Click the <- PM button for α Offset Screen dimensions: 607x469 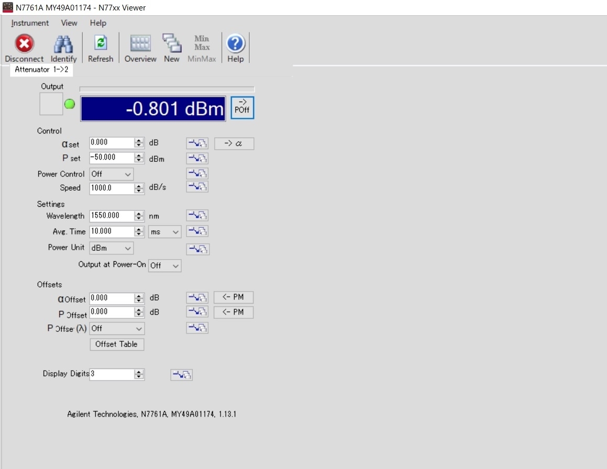coord(233,297)
